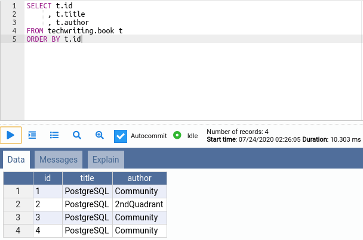Screen dimensions: 363x240
Task: Click the Explain Analyze magnifier-plus icon
Action: tap(99, 135)
